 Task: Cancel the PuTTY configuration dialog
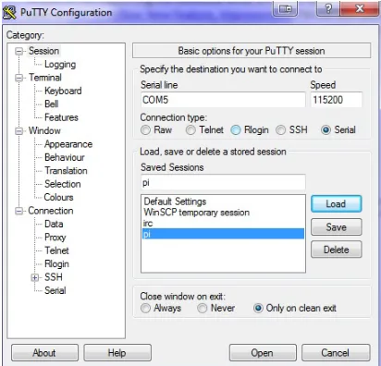(336, 353)
